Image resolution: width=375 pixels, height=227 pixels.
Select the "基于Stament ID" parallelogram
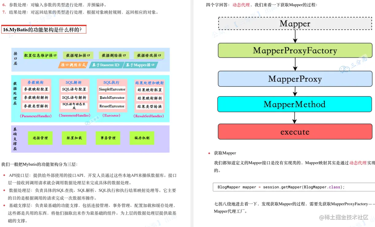click(x=106, y=65)
